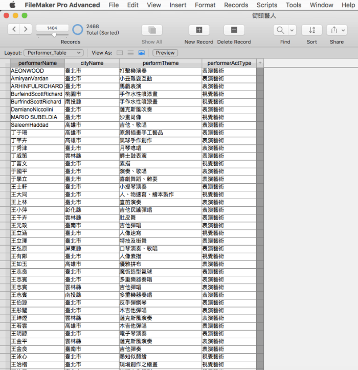Open the Records menu

236,5
